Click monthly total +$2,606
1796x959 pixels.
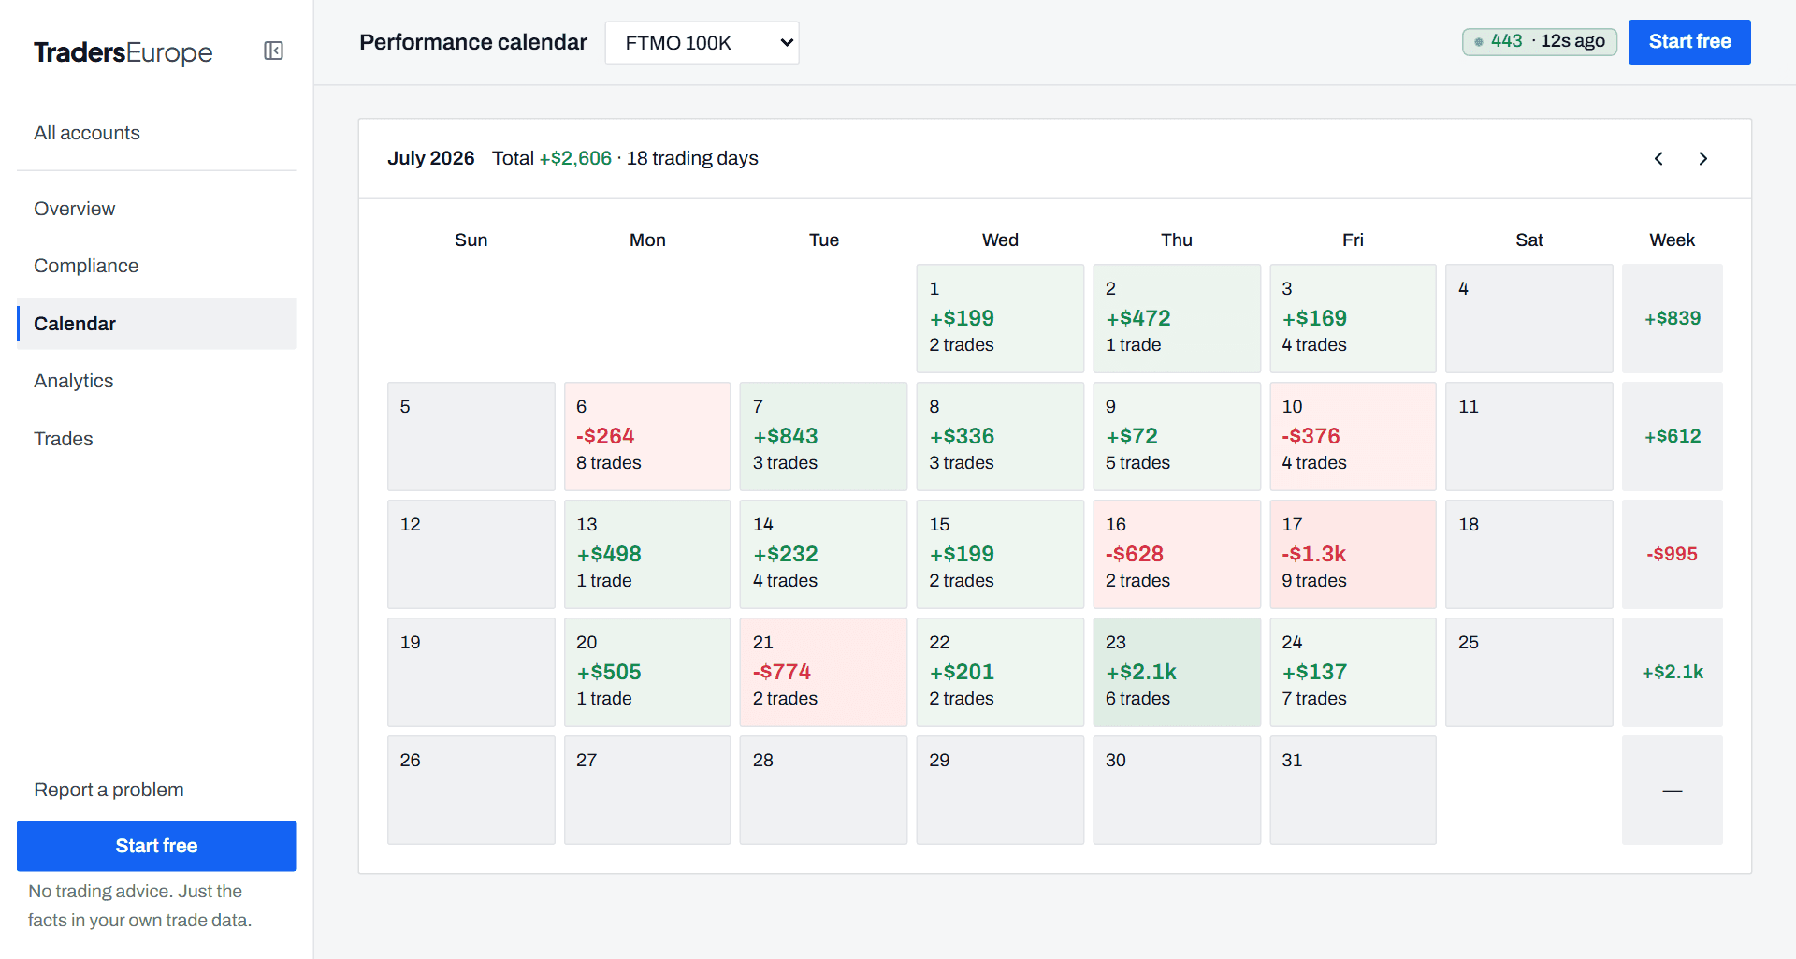coord(575,158)
